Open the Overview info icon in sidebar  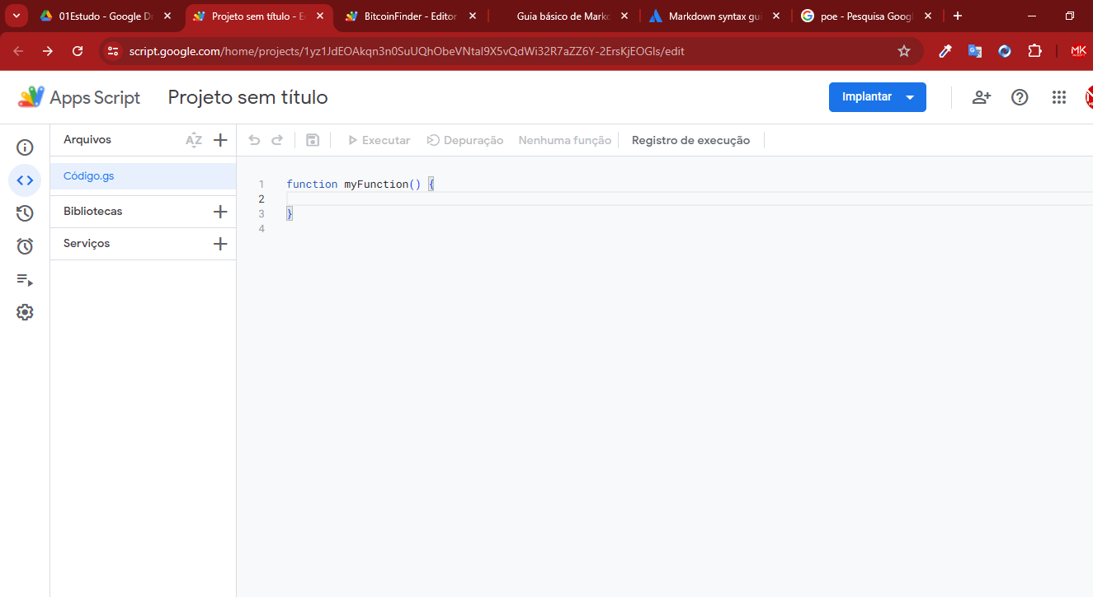click(x=25, y=147)
